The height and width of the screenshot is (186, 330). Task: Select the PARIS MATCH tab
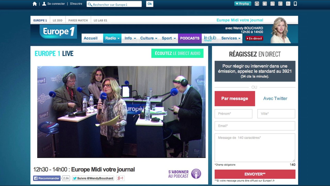point(78,20)
